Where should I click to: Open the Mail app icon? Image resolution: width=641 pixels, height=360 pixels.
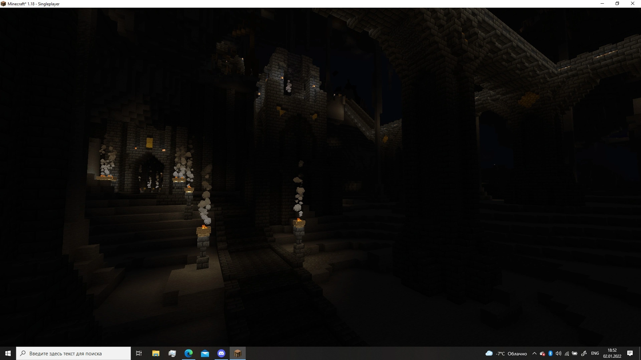point(205,353)
